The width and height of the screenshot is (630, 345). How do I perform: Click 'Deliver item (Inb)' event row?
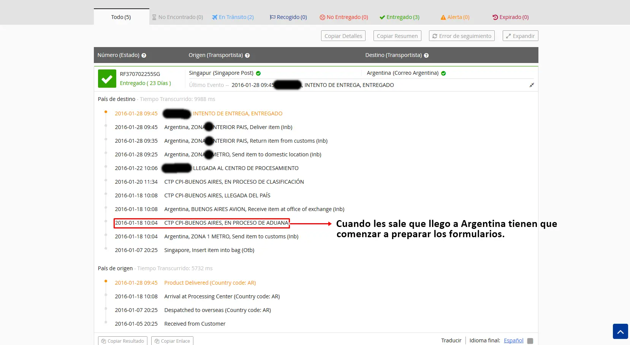tap(228, 127)
